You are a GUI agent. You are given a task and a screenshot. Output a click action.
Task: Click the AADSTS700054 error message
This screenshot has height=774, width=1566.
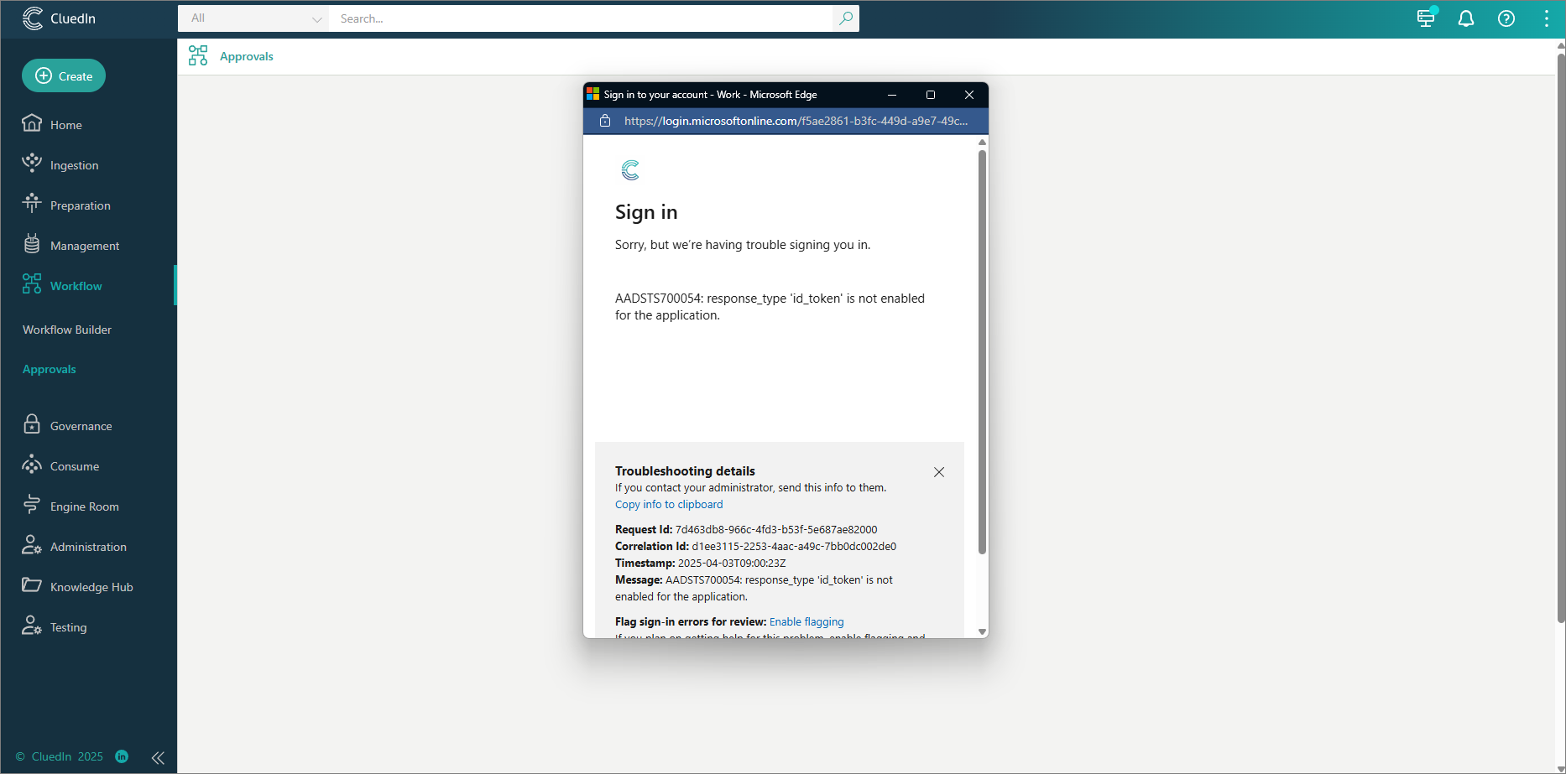click(770, 307)
